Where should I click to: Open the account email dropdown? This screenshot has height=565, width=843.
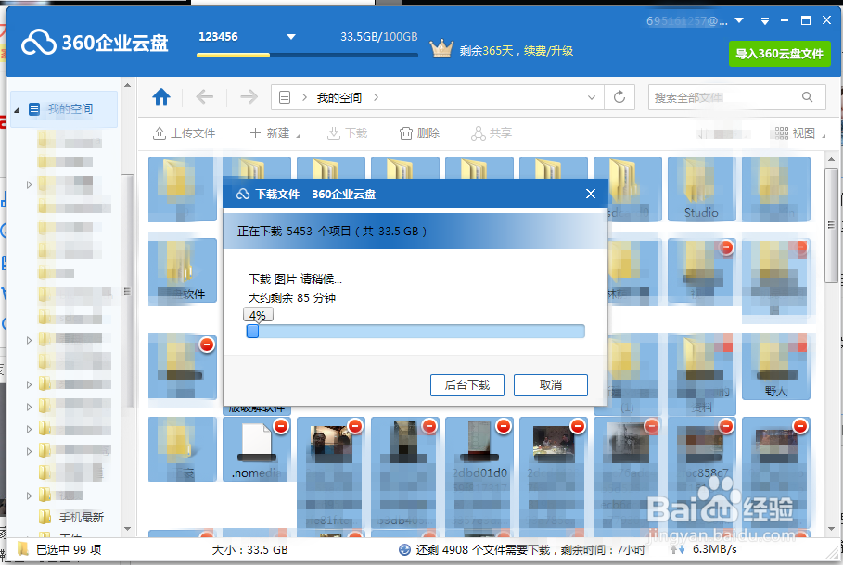[x=739, y=20]
